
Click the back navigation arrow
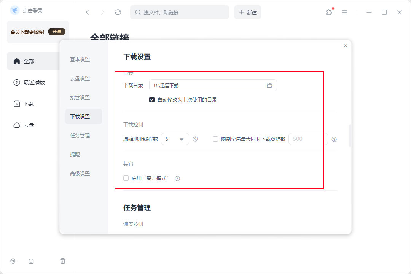click(88, 12)
